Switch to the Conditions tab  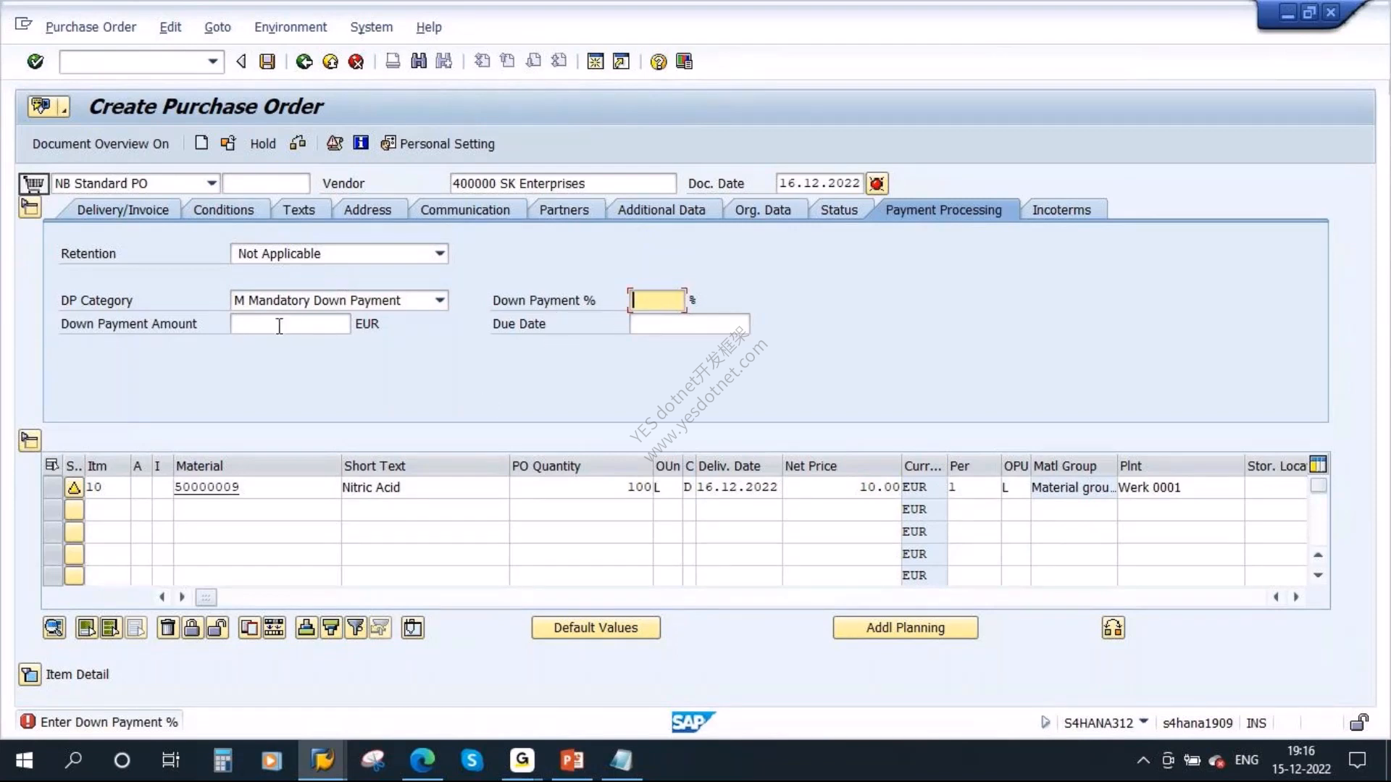tap(223, 210)
